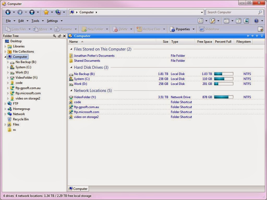Expand the Libraries tree node
Image resolution: width=267 pixels, height=200 pixels.
[5, 46]
